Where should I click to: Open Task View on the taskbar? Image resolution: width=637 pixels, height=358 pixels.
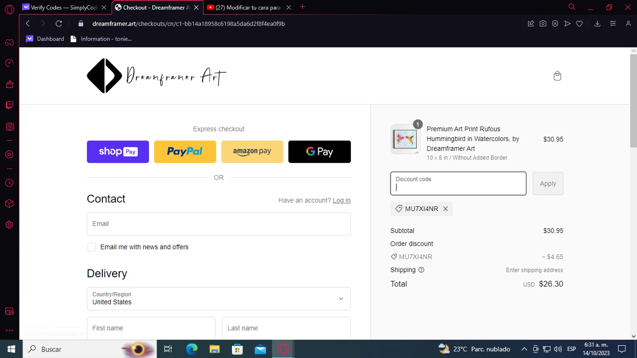(x=168, y=349)
